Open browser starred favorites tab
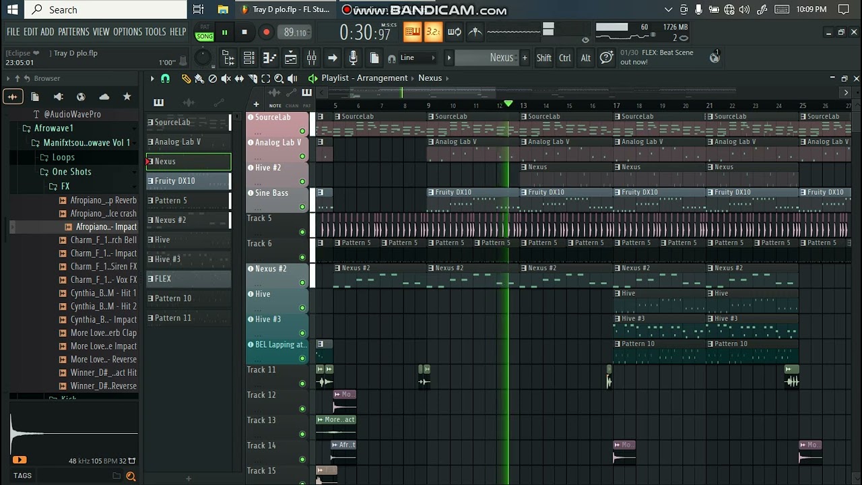Image resolution: width=862 pixels, height=485 pixels. pos(127,97)
